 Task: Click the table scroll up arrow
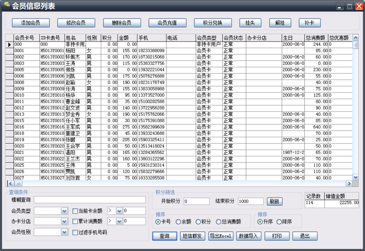point(355,37)
